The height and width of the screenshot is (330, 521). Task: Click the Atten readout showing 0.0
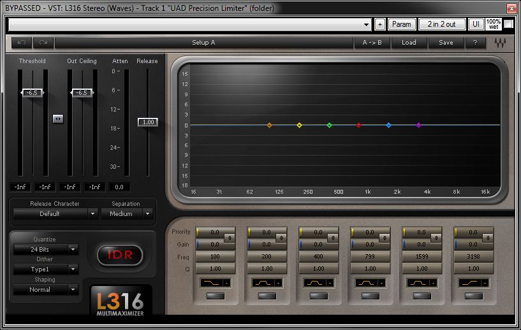[x=119, y=187]
